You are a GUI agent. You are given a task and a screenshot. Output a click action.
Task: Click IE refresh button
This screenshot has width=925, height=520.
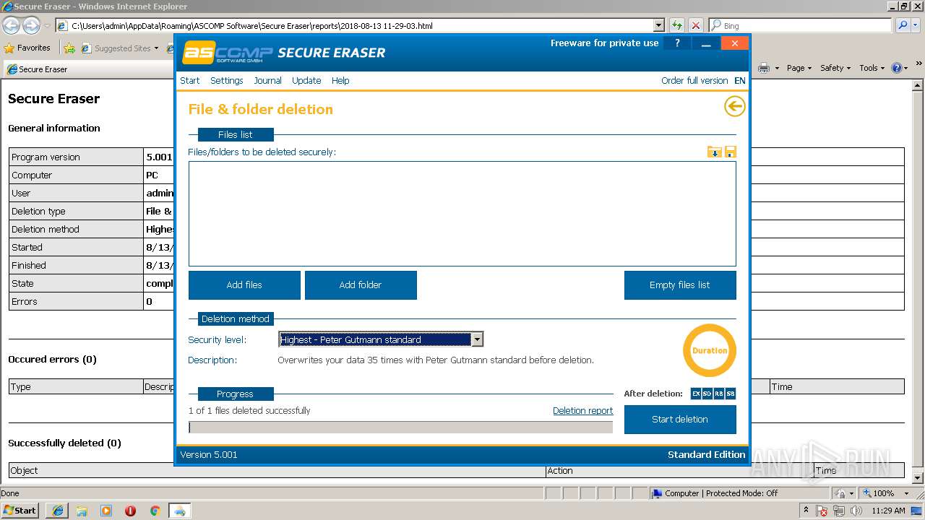coord(677,25)
